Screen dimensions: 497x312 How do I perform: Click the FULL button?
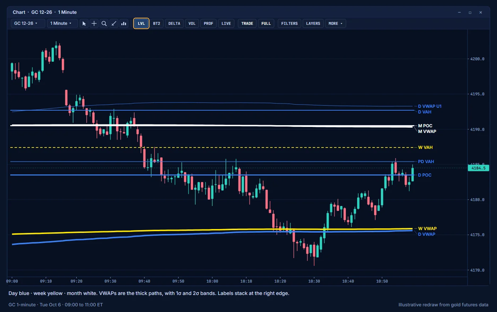tap(266, 23)
